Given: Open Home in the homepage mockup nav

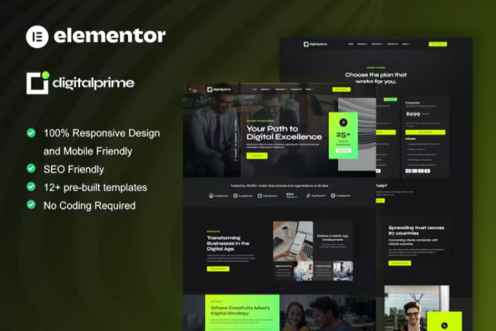Looking at the screenshot, I should 255,89.
